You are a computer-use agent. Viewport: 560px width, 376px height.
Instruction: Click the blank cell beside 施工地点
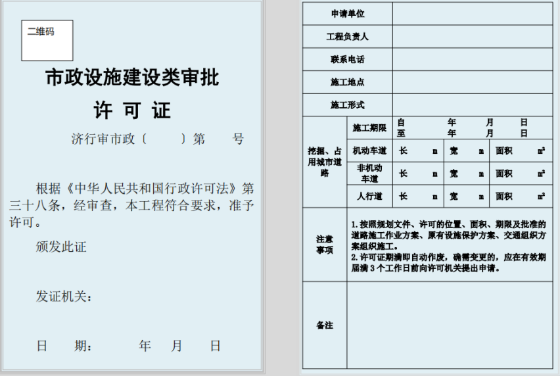(x=472, y=82)
